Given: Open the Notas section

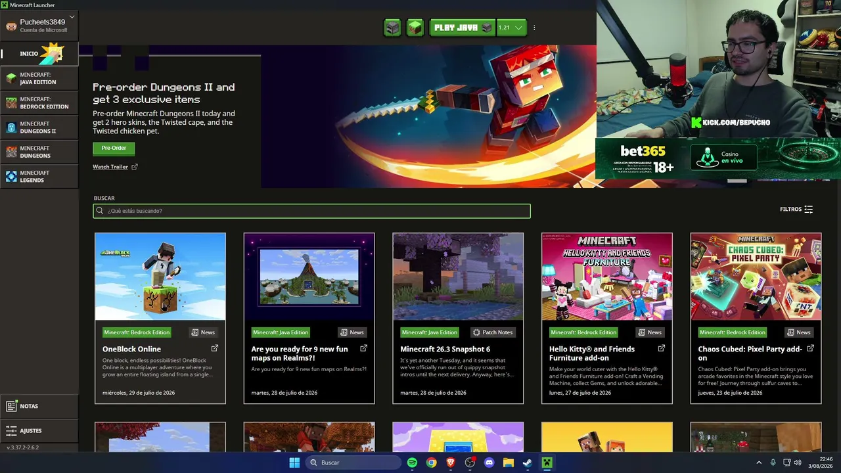Looking at the screenshot, I should [39, 406].
